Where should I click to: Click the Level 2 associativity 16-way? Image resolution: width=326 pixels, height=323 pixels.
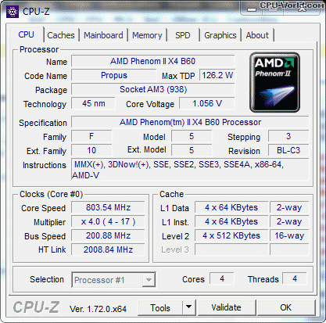pos(289,236)
